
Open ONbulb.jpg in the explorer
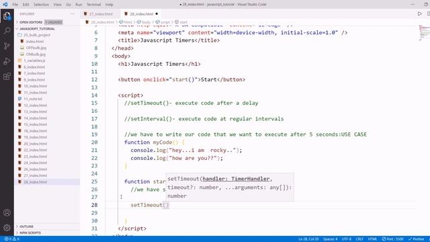pos(36,54)
